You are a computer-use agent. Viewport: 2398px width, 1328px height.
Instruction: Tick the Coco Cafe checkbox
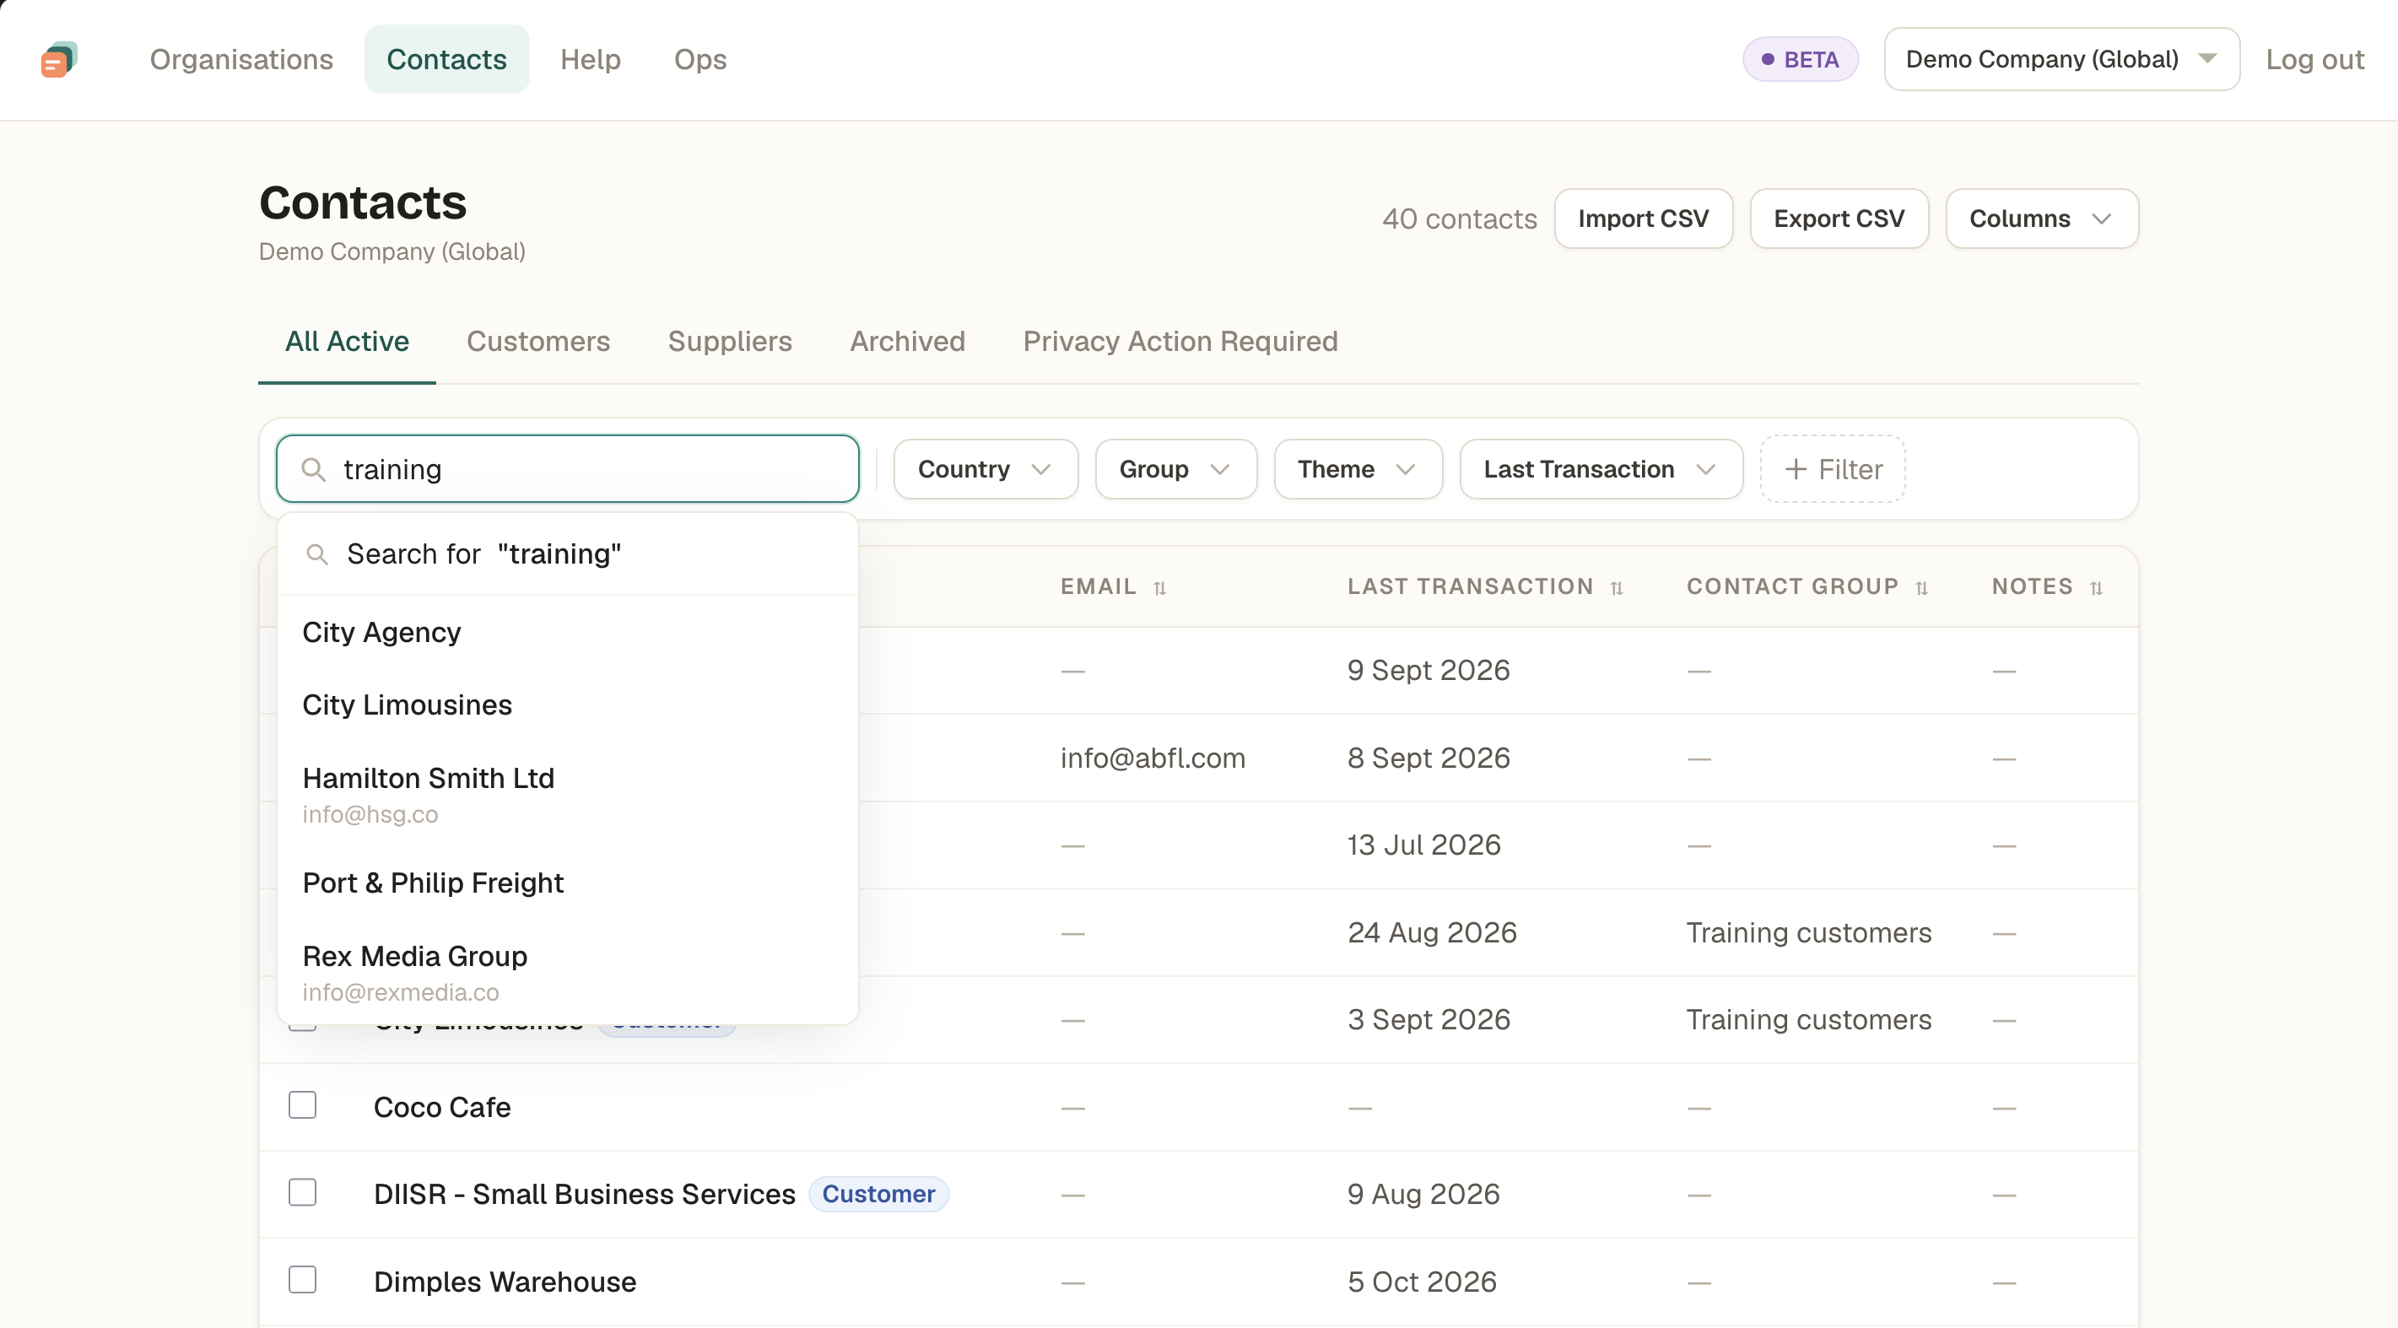(303, 1104)
